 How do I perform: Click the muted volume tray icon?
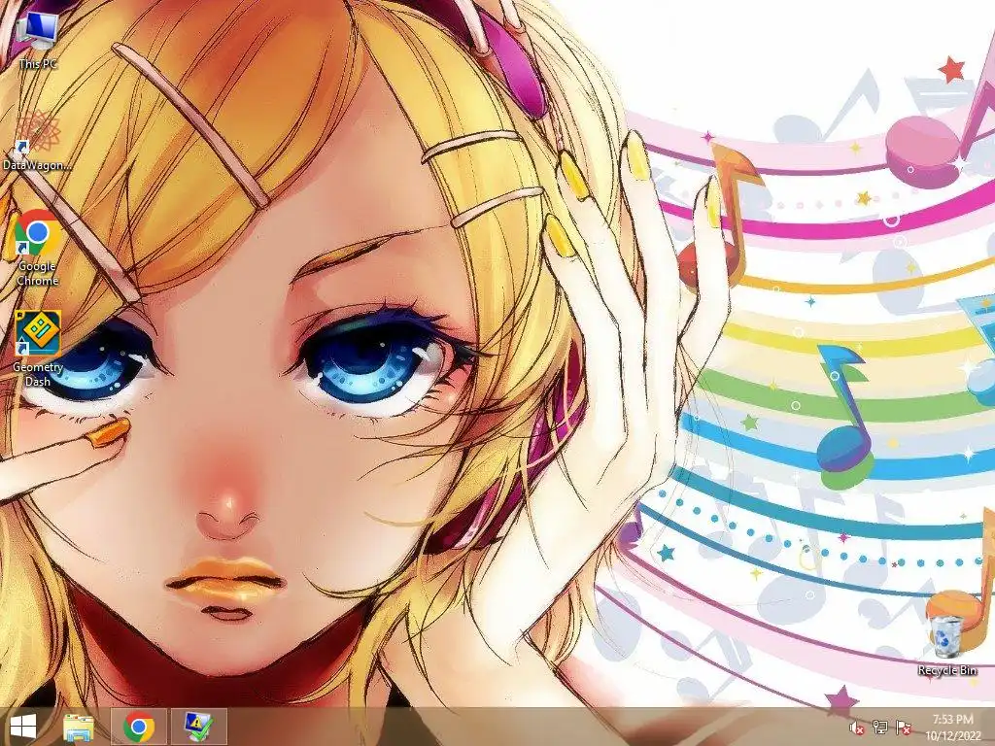857,728
